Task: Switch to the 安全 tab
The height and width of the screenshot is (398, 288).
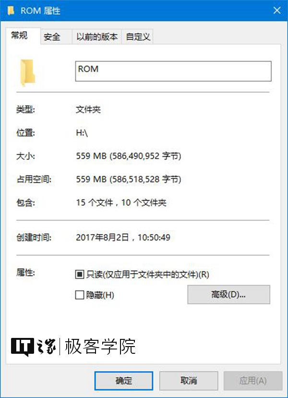Action: coord(52,37)
